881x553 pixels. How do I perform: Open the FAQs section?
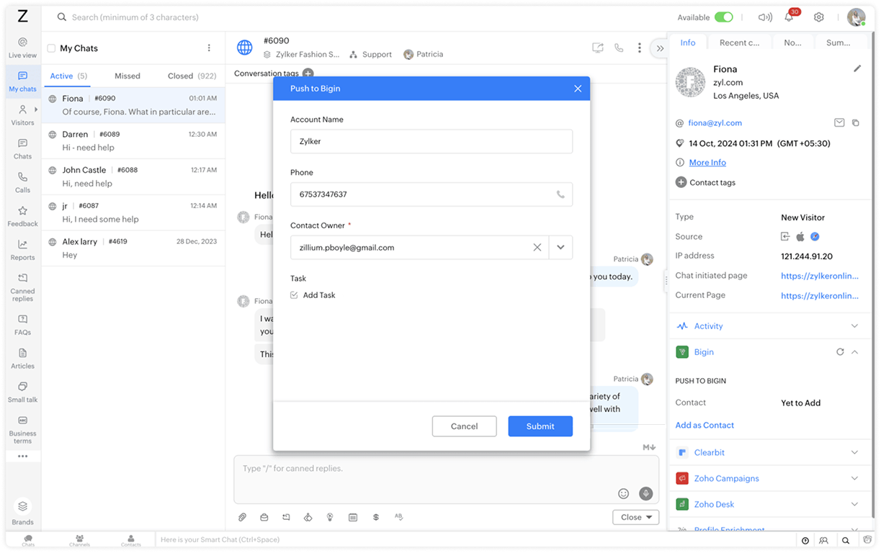tap(22, 325)
